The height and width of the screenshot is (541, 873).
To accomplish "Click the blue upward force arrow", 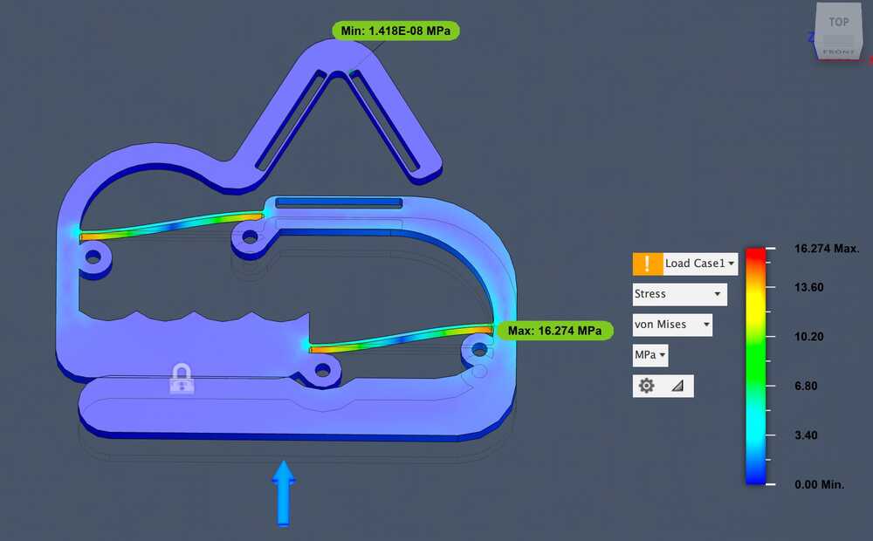I will point(284,493).
